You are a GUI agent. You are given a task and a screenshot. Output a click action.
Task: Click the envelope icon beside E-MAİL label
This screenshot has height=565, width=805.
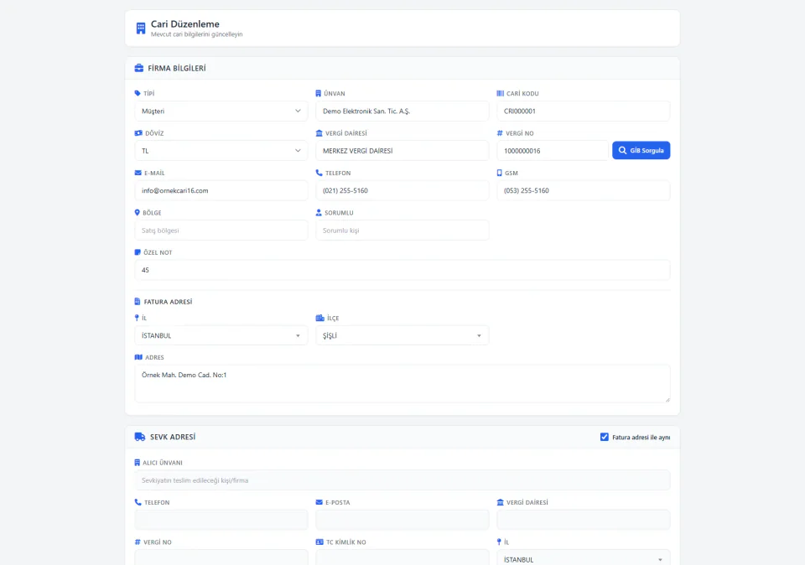click(x=138, y=173)
